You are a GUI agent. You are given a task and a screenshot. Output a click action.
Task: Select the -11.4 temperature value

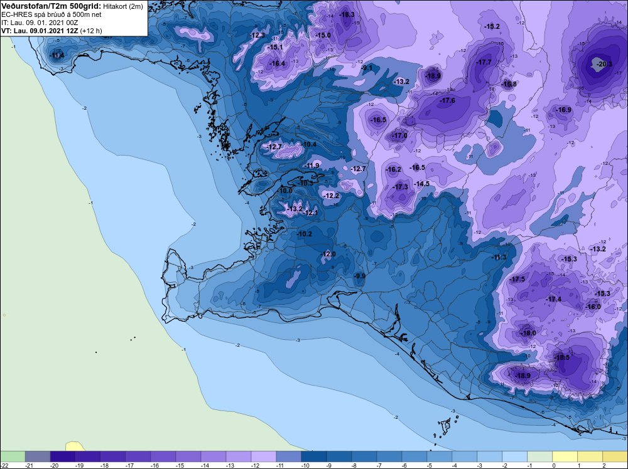click(57, 56)
